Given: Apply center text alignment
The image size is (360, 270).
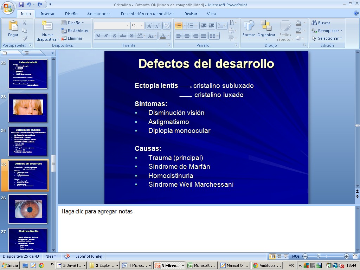Looking at the screenshot, I should pyautogui.click(x=187, y=36).
